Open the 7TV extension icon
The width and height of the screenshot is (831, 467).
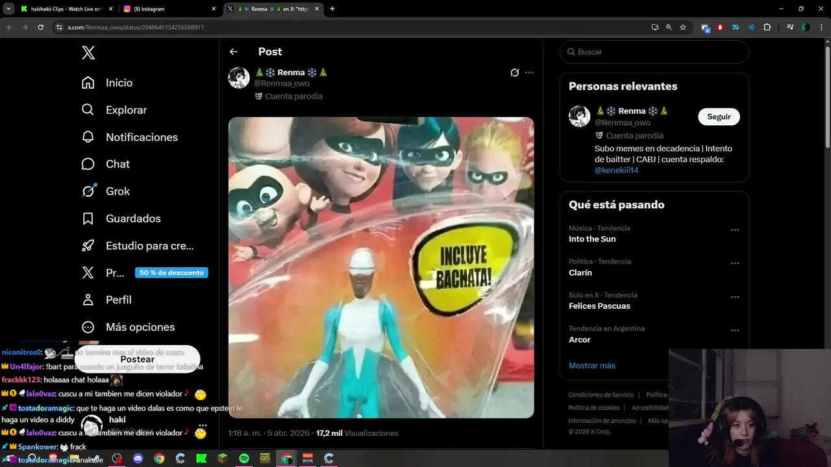(x=736, y=27)
